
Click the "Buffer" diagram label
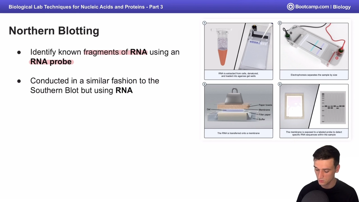[x=262, y=119]
